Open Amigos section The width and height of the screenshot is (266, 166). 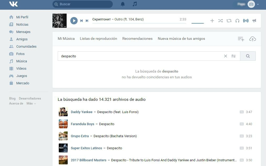[18, 39]
